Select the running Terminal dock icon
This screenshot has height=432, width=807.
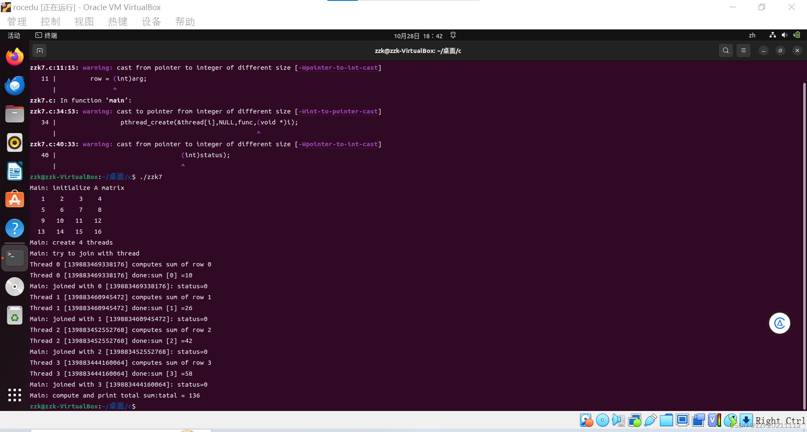(x=15, y=258)
